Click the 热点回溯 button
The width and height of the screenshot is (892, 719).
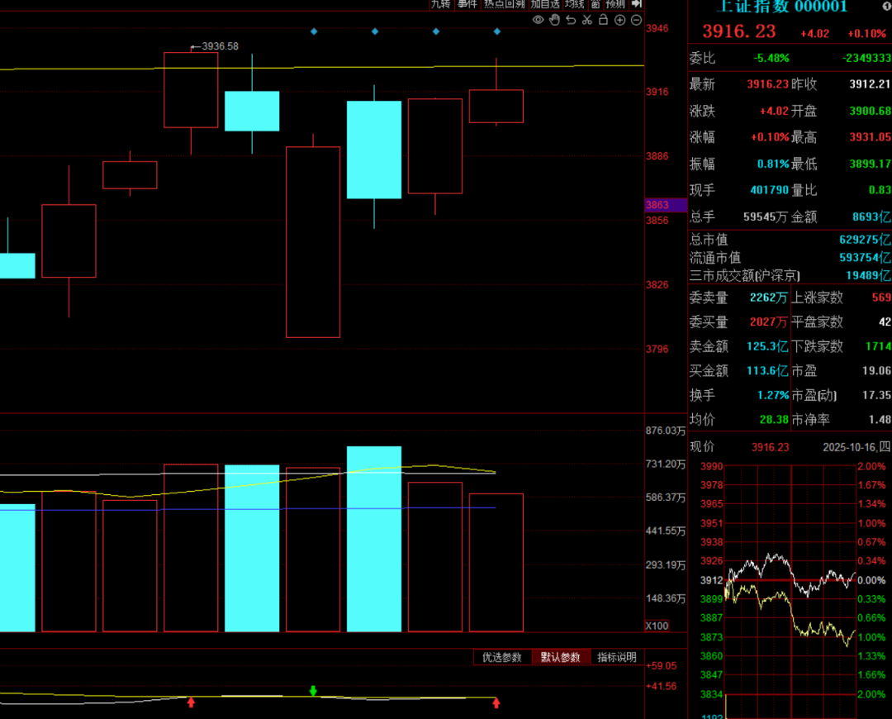(504, 4)
